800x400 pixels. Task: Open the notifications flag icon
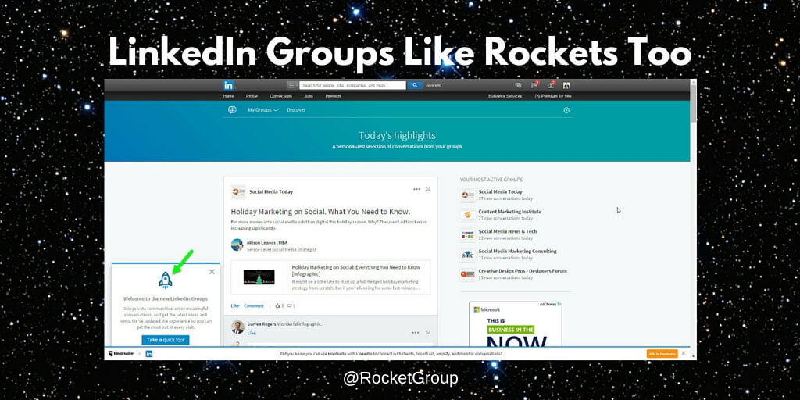pos(534,85)
